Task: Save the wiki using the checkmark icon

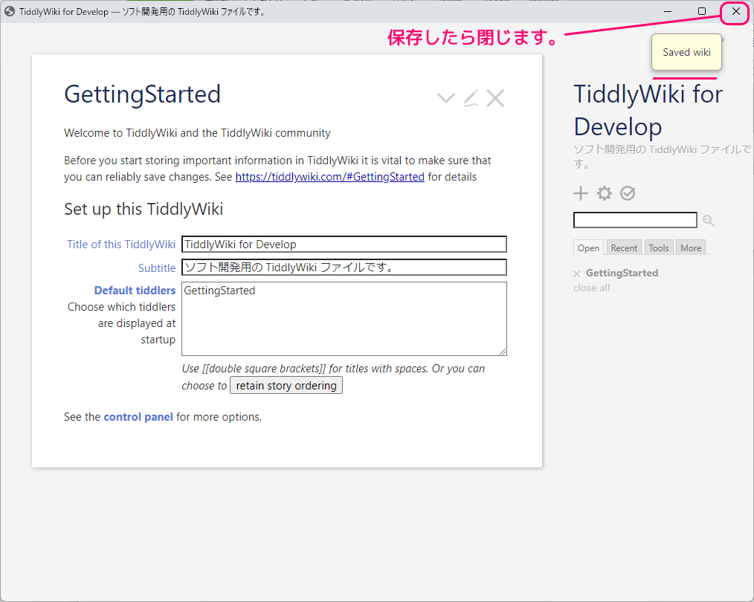Action: tap(628, 192)
